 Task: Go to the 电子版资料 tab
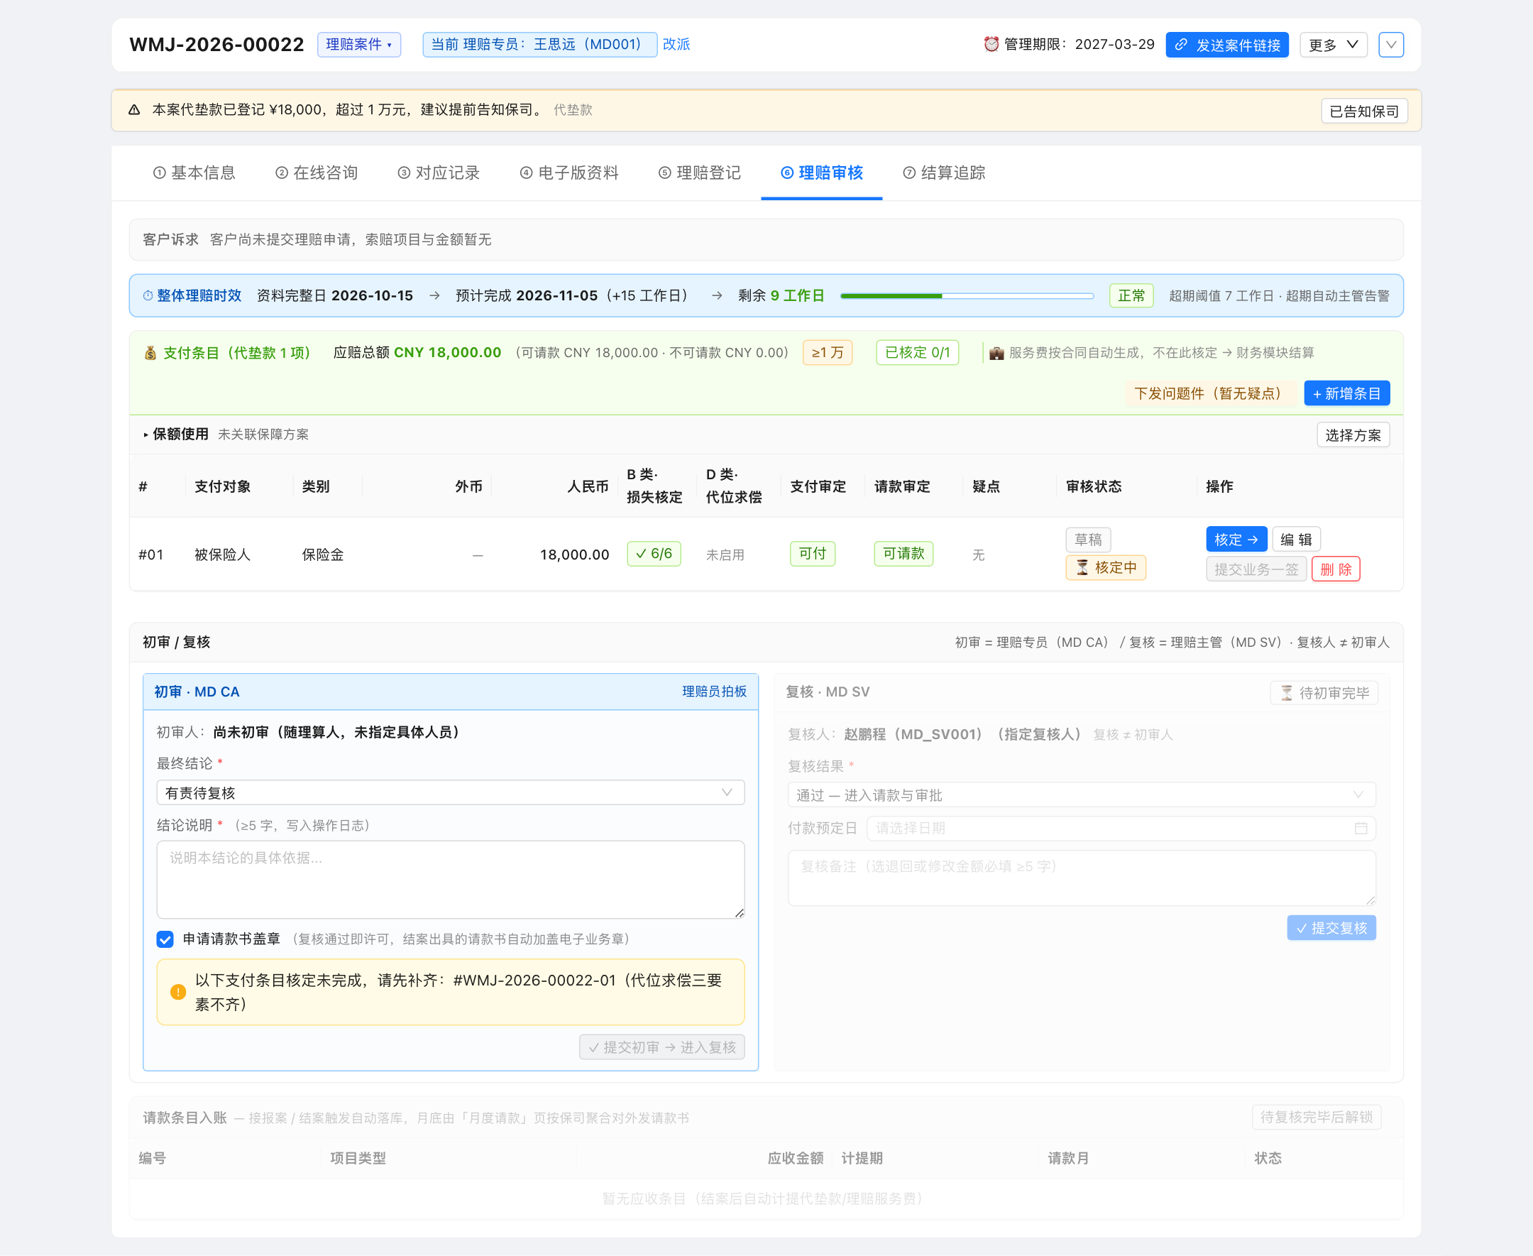(569, 173)
